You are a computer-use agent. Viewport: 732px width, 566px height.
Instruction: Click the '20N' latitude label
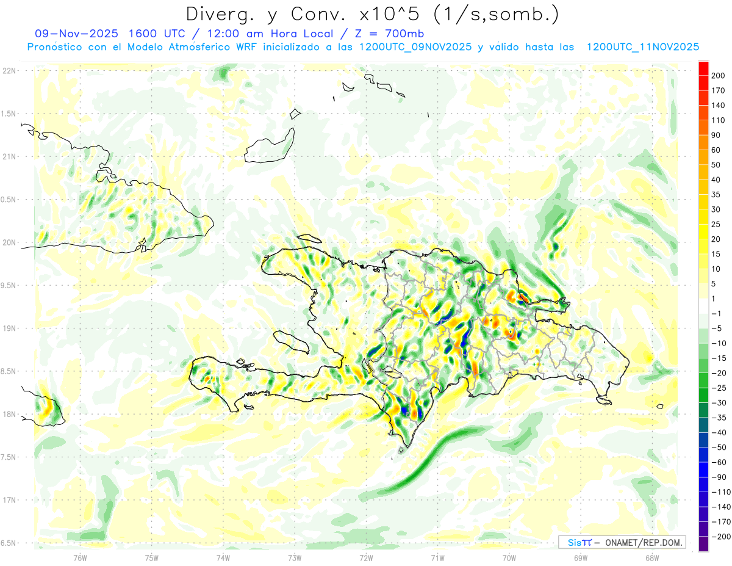click(9, 242)
